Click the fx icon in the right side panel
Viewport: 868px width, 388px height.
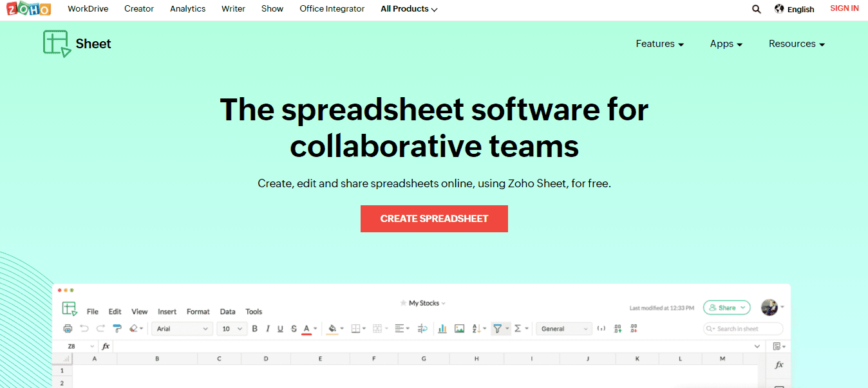pos(779,365)
